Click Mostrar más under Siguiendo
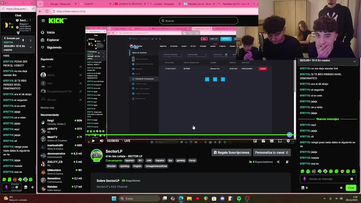Screen dimensions: 361x203 47,108
